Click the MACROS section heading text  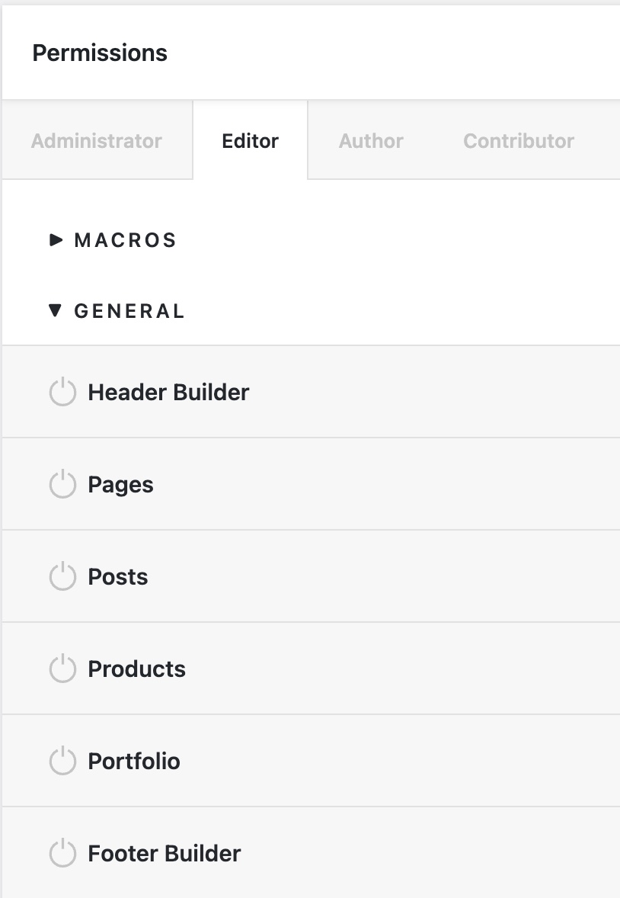pos(126,241)
